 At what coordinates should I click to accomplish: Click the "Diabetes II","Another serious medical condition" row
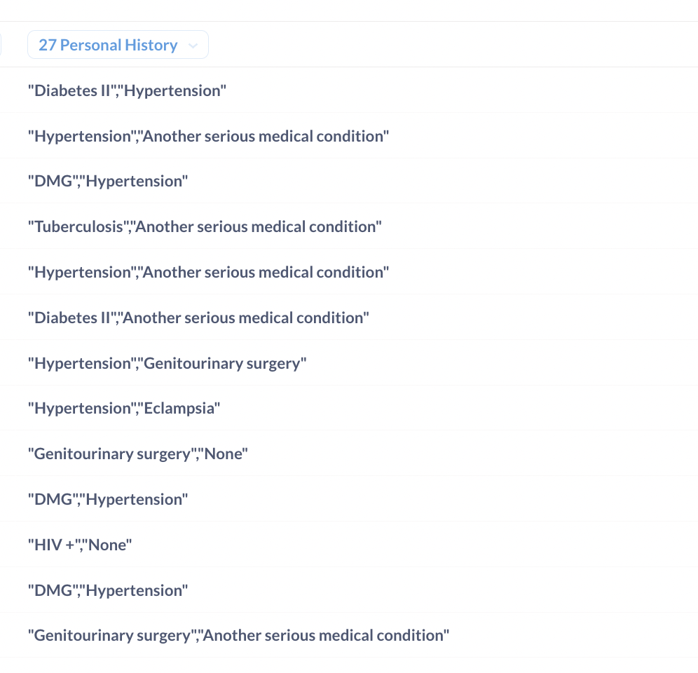pos(198,318)
